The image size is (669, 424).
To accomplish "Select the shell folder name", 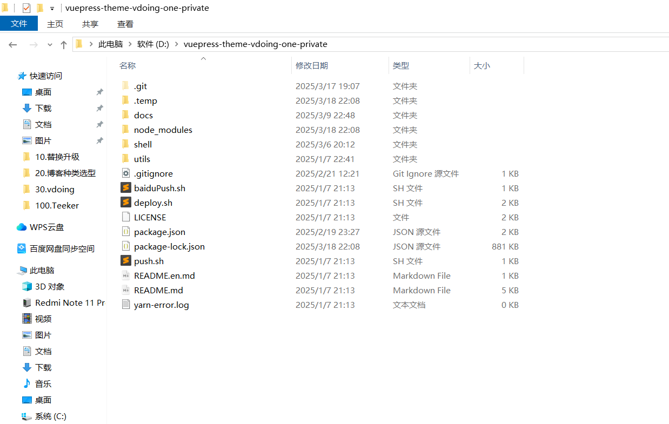I will click(143, 144).
